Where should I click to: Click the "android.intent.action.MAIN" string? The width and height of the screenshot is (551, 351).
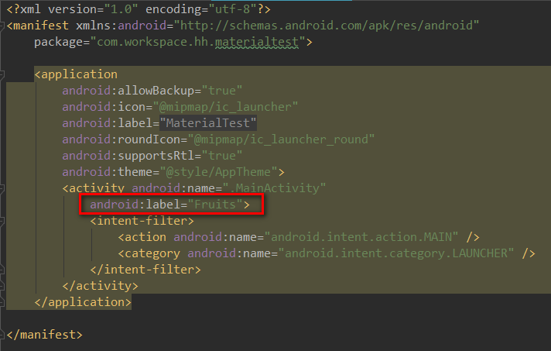pos(361,237)
